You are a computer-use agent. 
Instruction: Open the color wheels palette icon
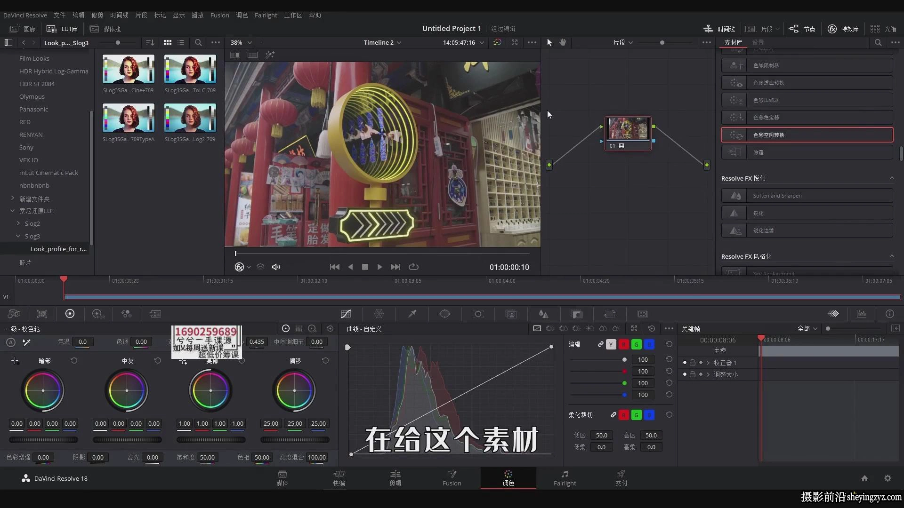[x=70, y=314]
